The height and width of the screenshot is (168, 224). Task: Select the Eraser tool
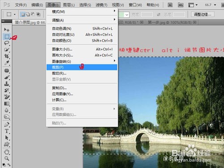[7, 97]
